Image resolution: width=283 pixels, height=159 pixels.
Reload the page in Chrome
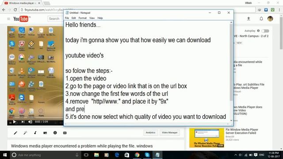pyautogui.click(x=15, y=10)
